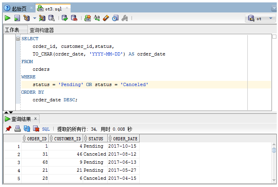Refresh the query results
278x187 pixels.
point(27,129)
